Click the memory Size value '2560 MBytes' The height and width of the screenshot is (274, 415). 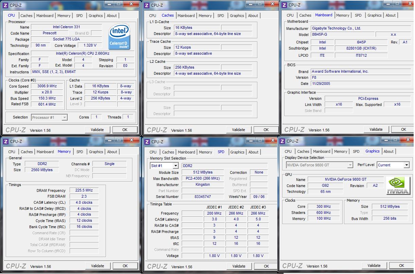42,170
